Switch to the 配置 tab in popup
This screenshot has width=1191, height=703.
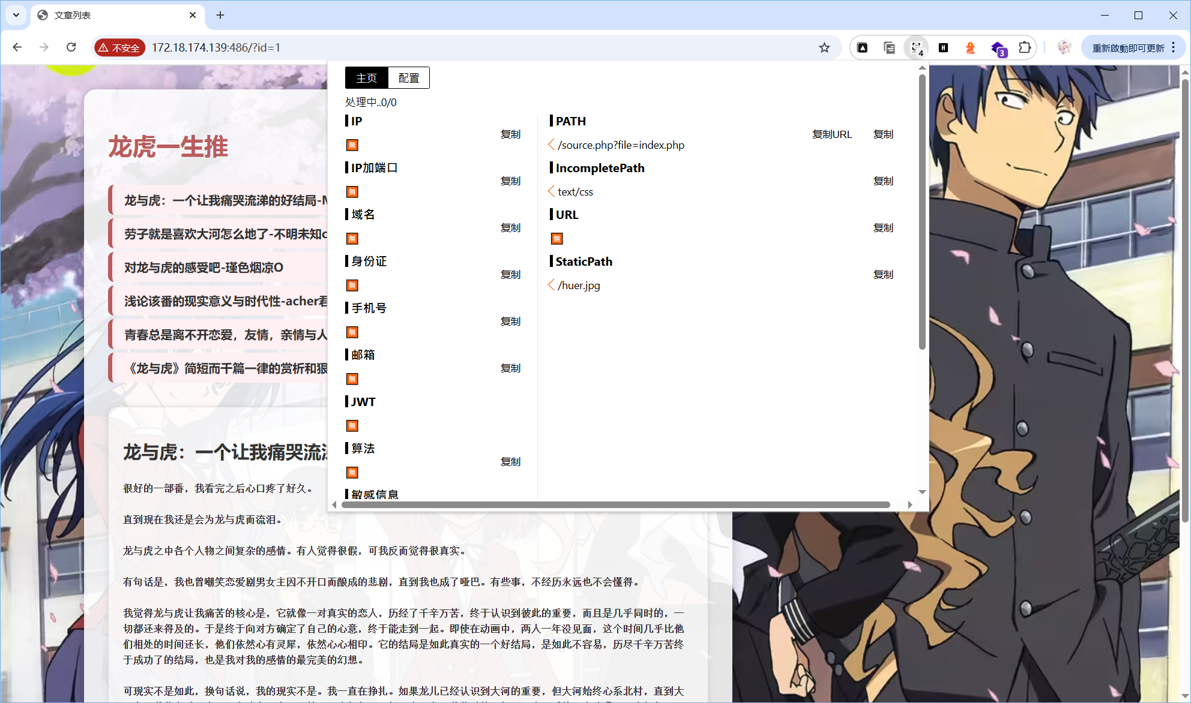[409, 78]
